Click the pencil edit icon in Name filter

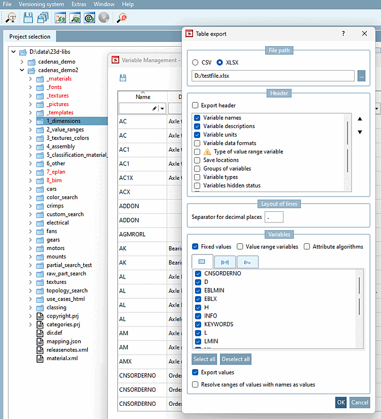154,108
